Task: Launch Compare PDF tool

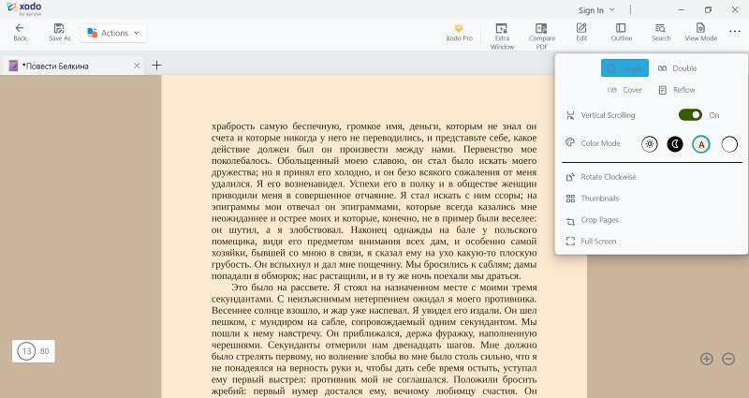Action: click(542, 37)
